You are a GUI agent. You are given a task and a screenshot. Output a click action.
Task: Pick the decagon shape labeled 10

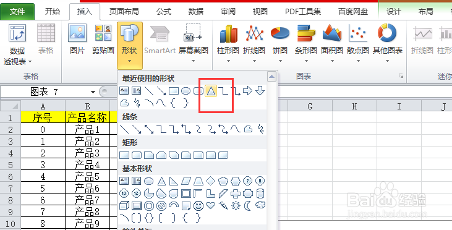click(x=124, y=194)
